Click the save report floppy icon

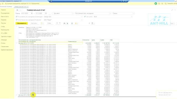pyautogui.click(x=72, y=23)
